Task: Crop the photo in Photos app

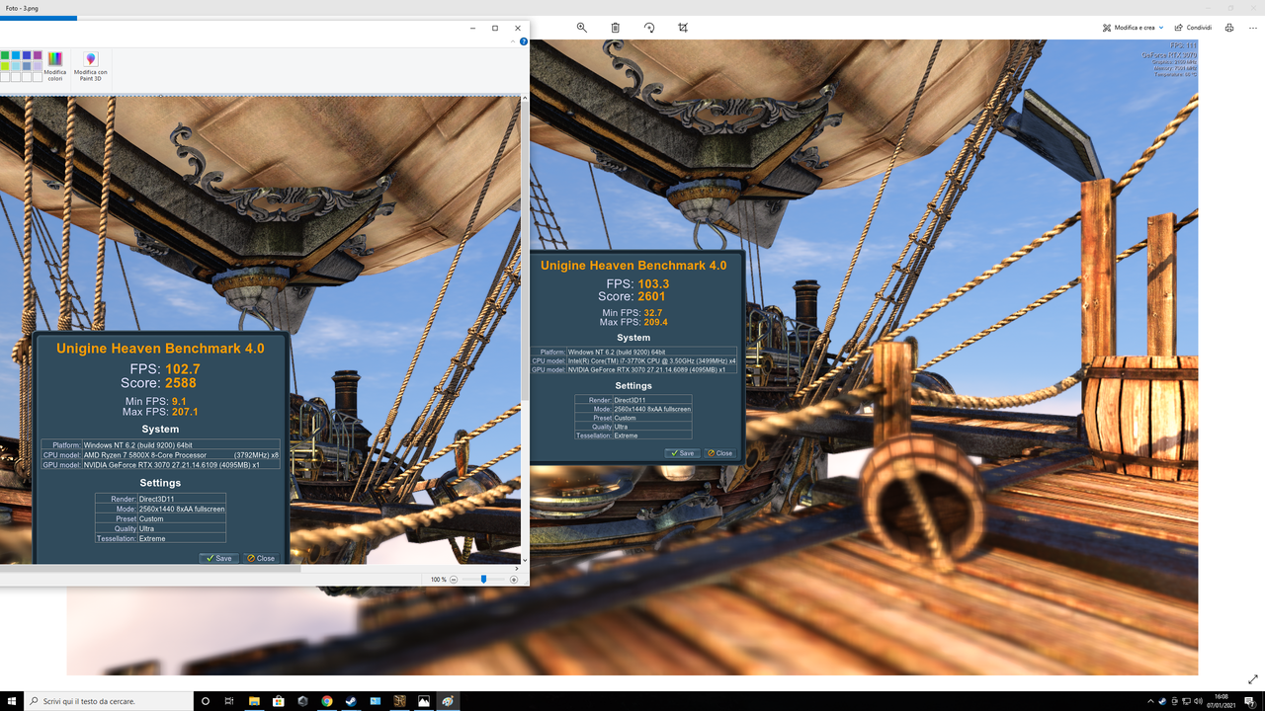Action: point(683,28)
